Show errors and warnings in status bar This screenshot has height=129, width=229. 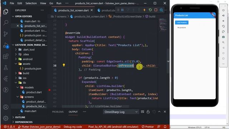click(x=9, y=127)
